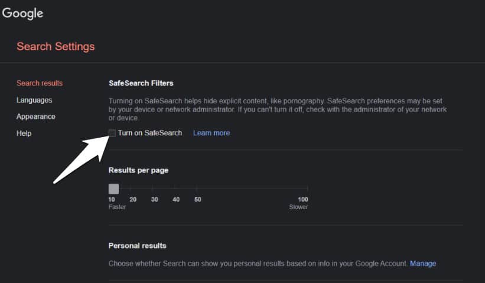Screen dimensions: 485x283
Task: Enable the Turn on SafeSearch checkbox
Action: pos(112,133)
